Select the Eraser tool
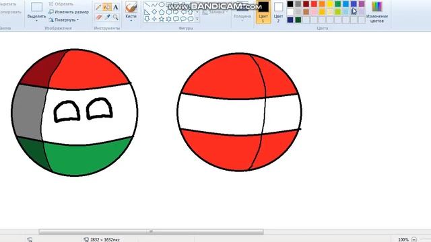The image size is (431, 242). pyautogui.click(x=98, y=17)
